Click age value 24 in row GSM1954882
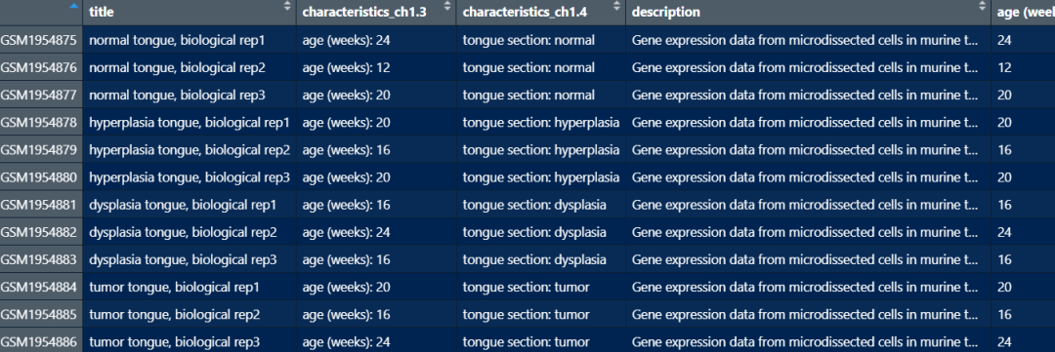The image size is (1055, 352). click(x=1004, y=232)
